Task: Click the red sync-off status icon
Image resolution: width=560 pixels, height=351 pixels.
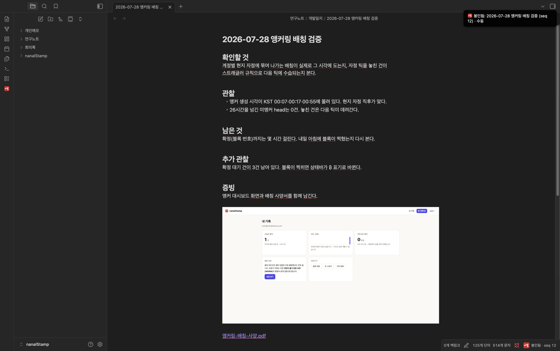Action: (517, 345)
